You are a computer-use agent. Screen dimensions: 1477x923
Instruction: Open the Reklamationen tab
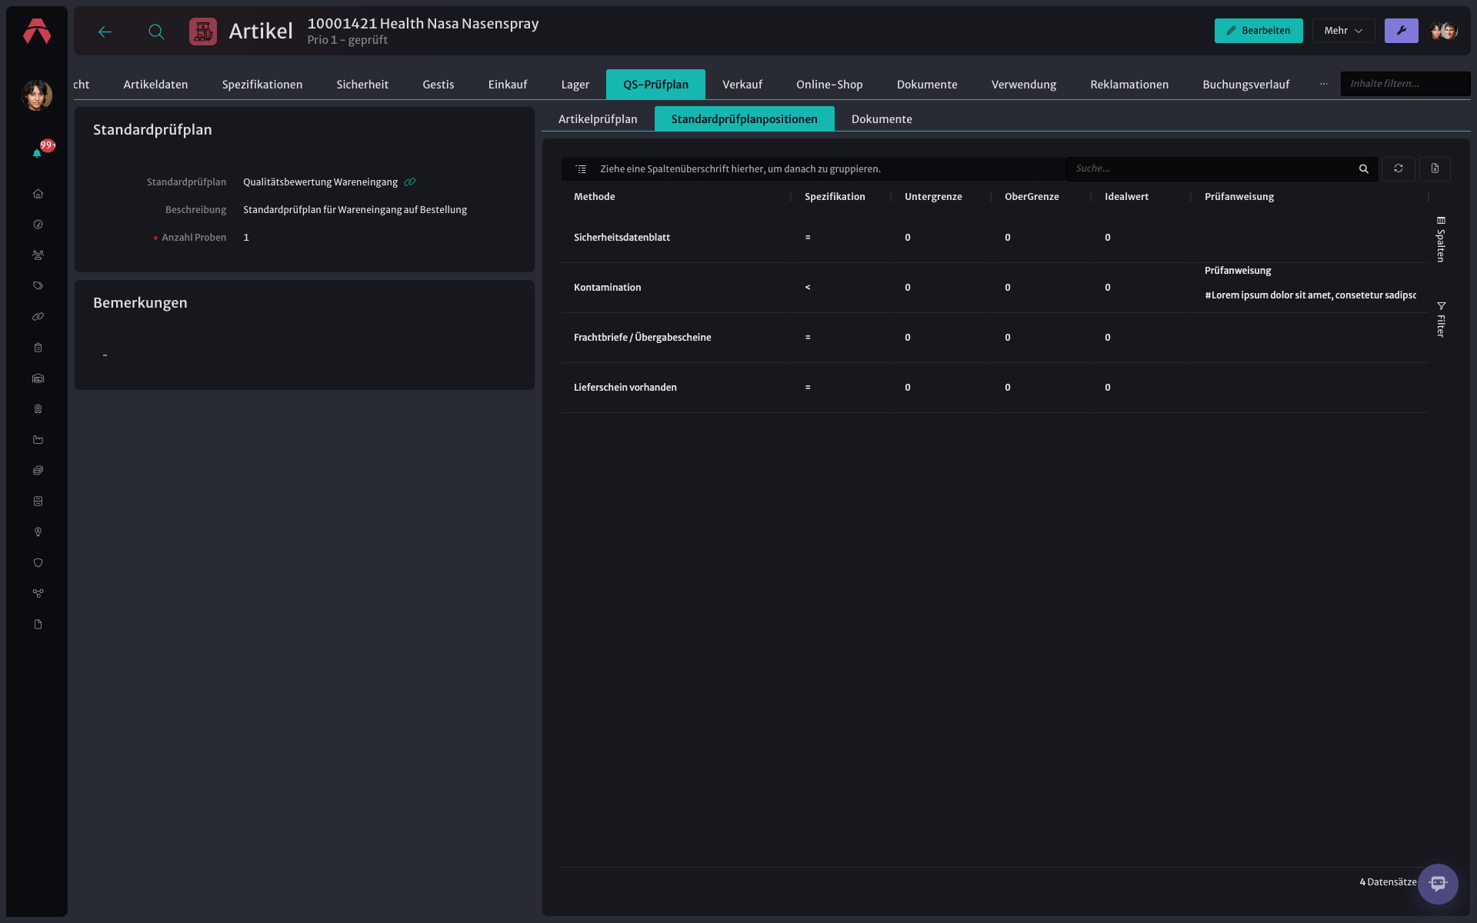tap(1129, 85)
